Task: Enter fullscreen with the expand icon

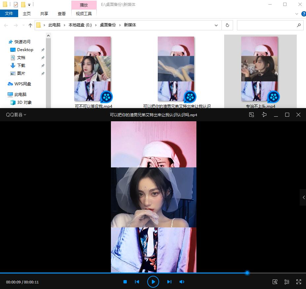Action: click(298, 282)
